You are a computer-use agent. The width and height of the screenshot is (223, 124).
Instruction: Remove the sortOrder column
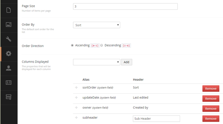pyautogui.click(x=211, y=89)
